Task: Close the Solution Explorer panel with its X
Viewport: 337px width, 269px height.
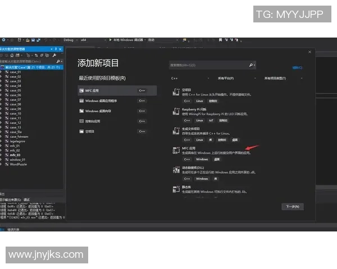Action: 60,49
